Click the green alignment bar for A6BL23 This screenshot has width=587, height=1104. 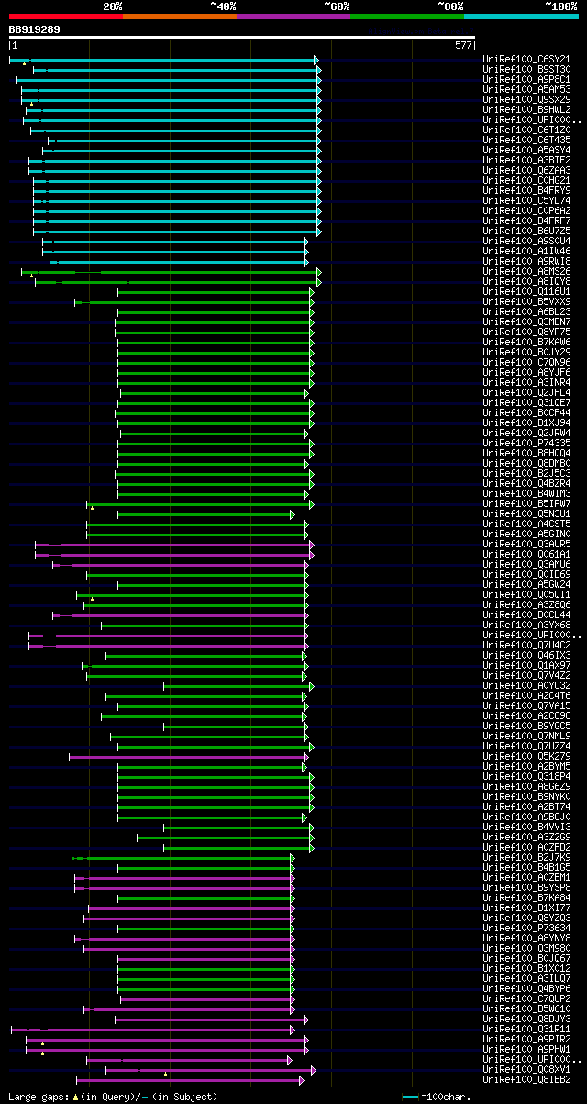click(x=216, y=312)
